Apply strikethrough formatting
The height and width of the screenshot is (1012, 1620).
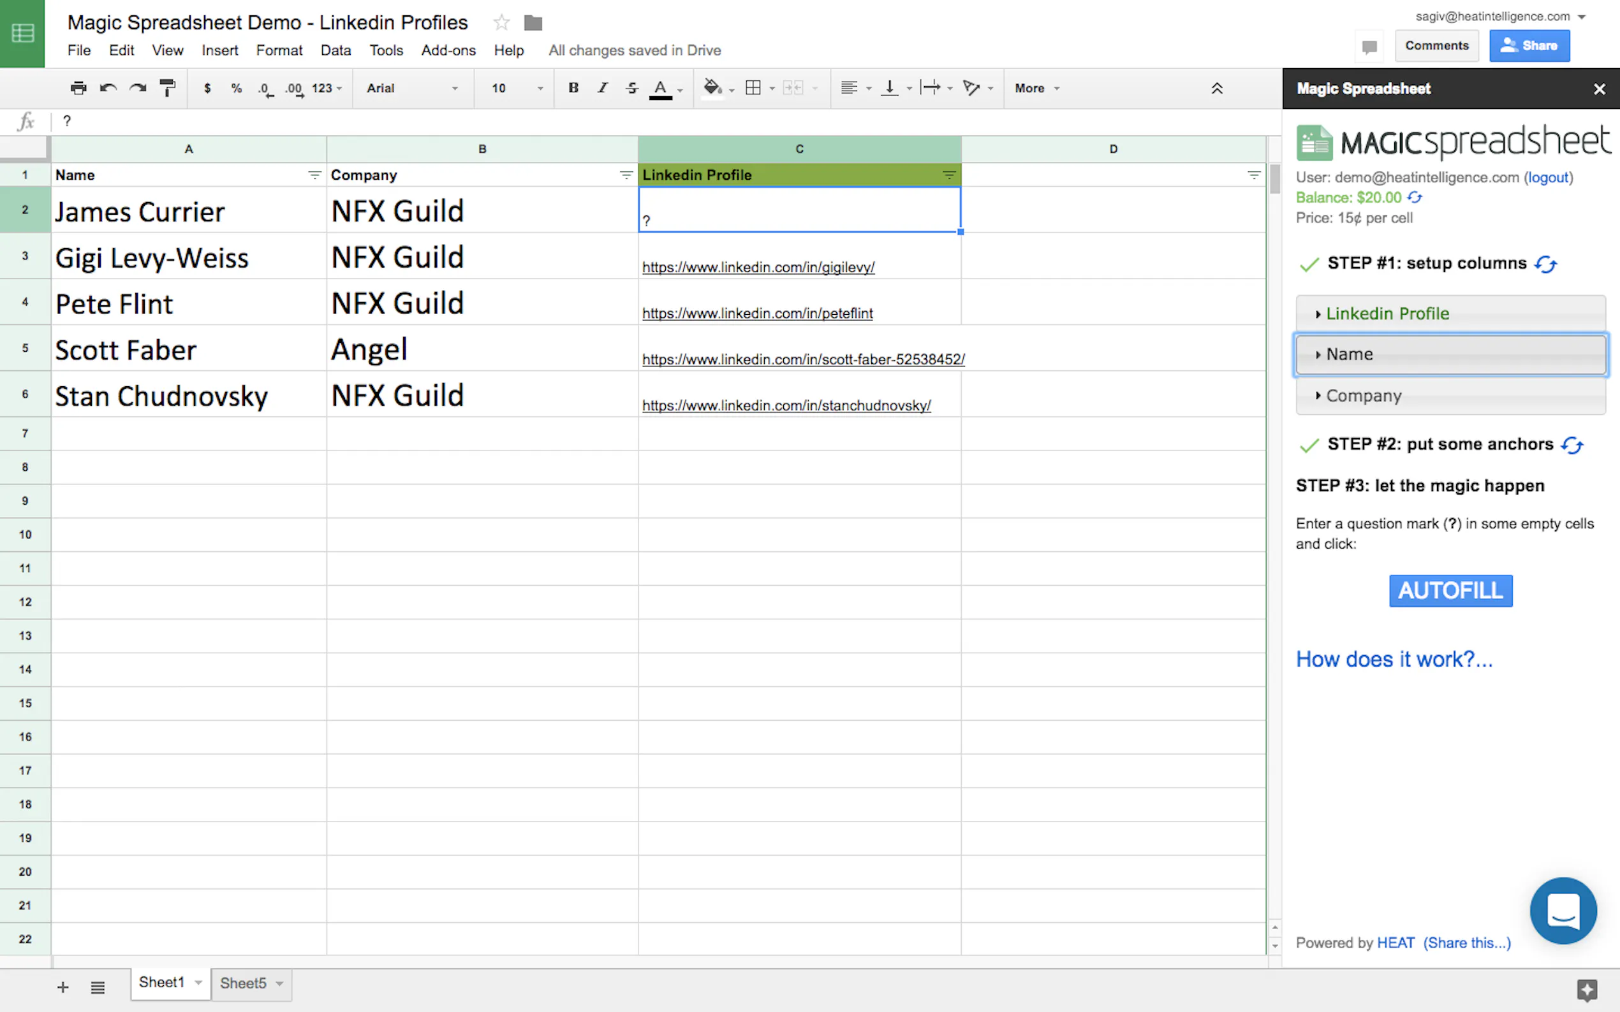(x=631, y=88)
